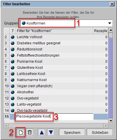Viewport: 117px width, 140px height.
Task: Select the Vegan (rein pflanzlich) row
Action: click(x=56, y=86)
